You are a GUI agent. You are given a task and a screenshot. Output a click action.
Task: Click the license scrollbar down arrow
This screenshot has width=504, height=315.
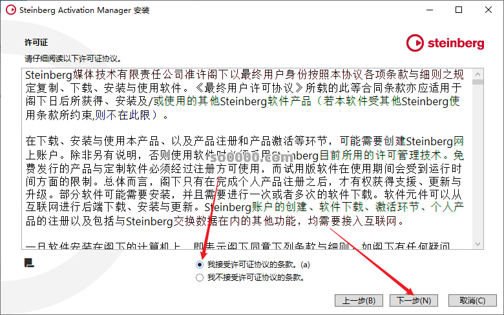coord(478,244)
